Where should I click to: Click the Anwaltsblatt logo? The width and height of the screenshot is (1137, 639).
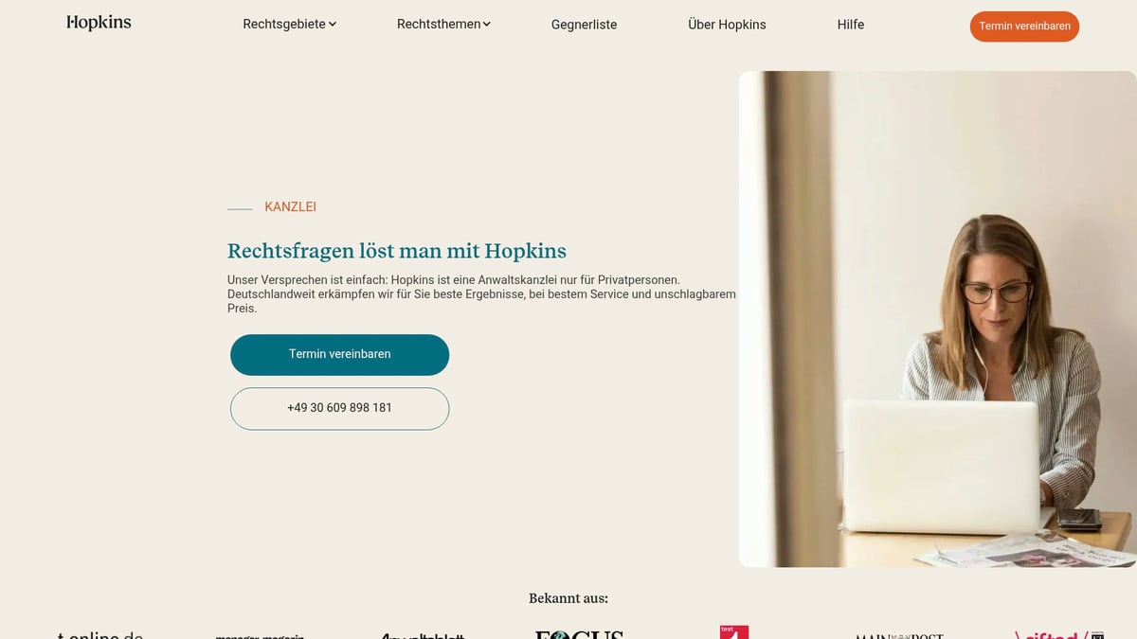(x=423, y=636)
